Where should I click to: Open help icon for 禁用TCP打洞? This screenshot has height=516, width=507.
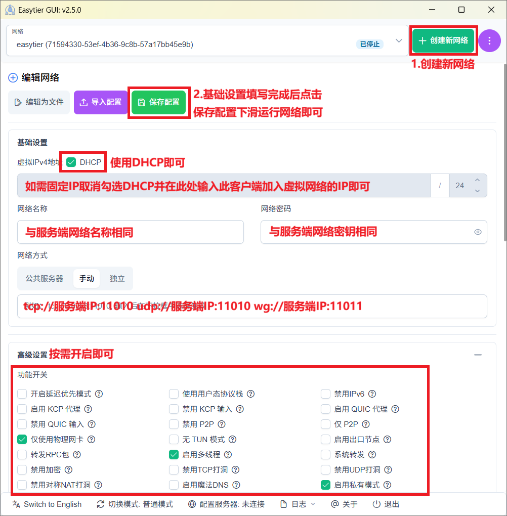[x=235, y=469]
